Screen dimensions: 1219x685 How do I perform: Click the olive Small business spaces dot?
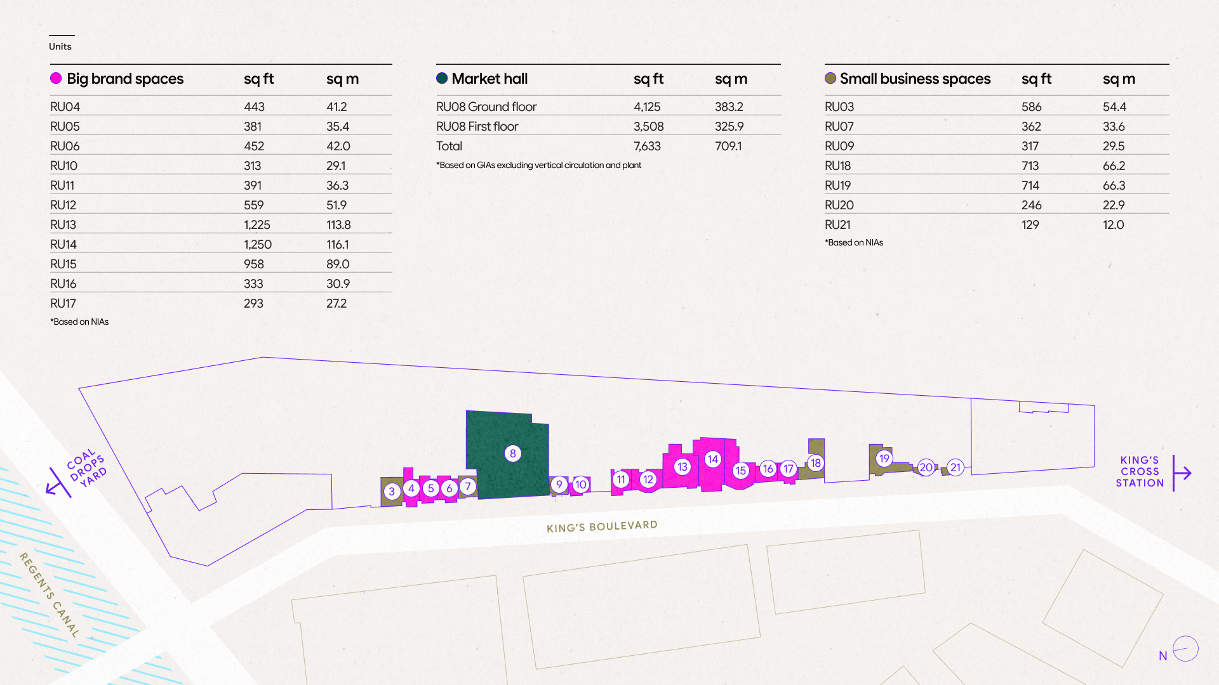point(830,78)
